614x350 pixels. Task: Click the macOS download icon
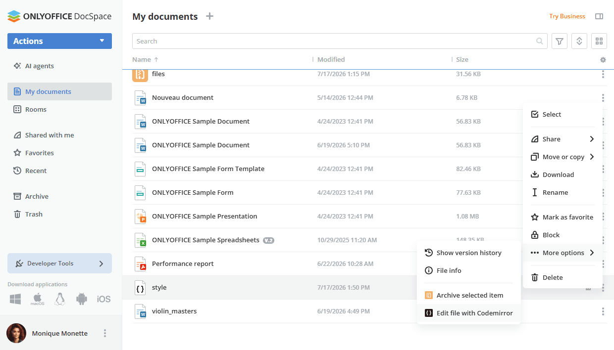pyautogui.click(x=38, y=299)
